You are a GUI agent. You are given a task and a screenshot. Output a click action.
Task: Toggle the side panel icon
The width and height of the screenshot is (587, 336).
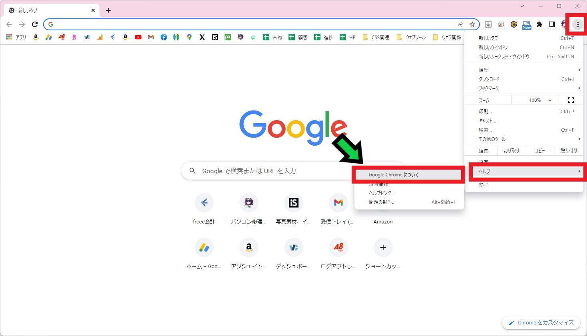(x=552, y=24)
